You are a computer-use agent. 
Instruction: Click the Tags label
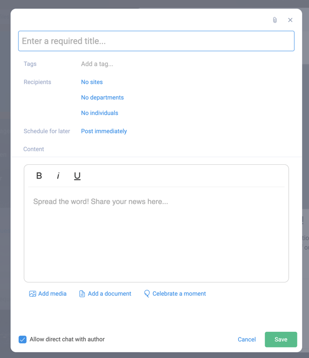tap(30, 64)
